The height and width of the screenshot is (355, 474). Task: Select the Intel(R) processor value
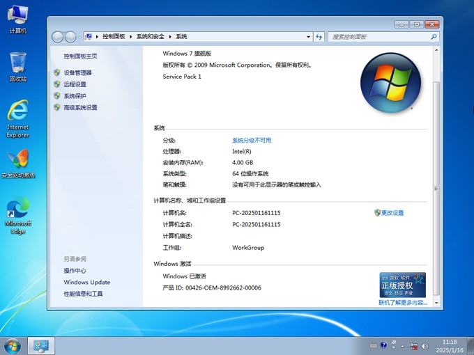pyautogui.click(x=242, y=152)
